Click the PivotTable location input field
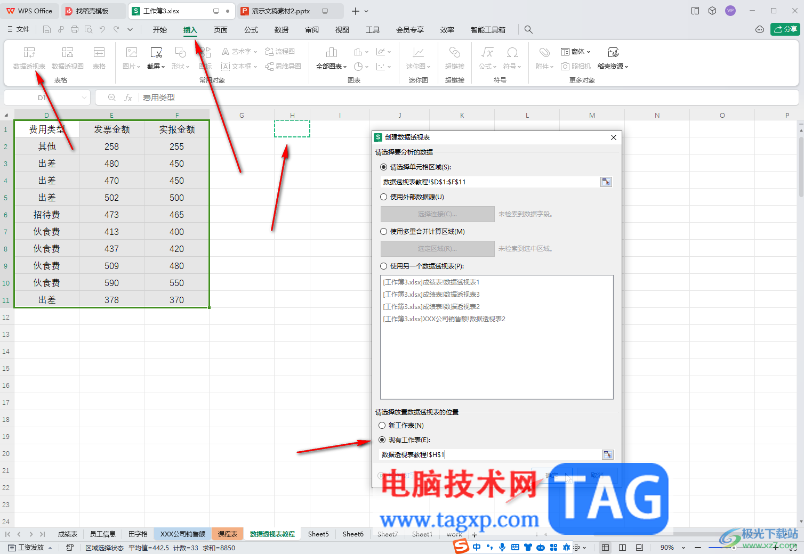Image resolution: width=804 pixels, height=554 pixels. tap(491, 455)
